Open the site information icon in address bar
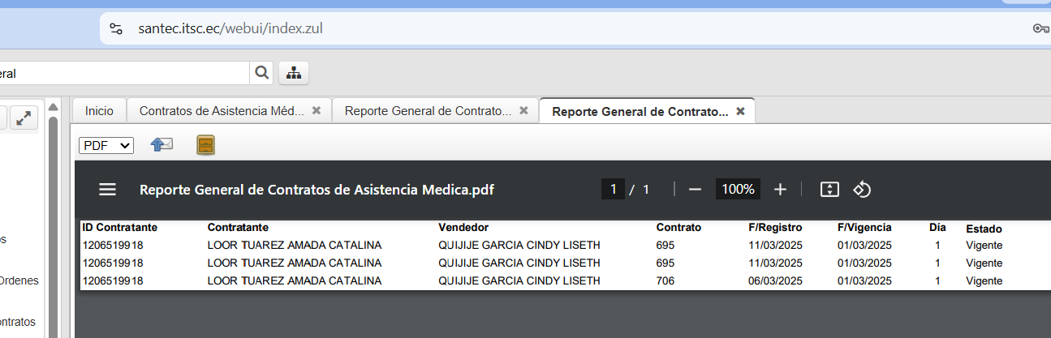 coord(118,28)
